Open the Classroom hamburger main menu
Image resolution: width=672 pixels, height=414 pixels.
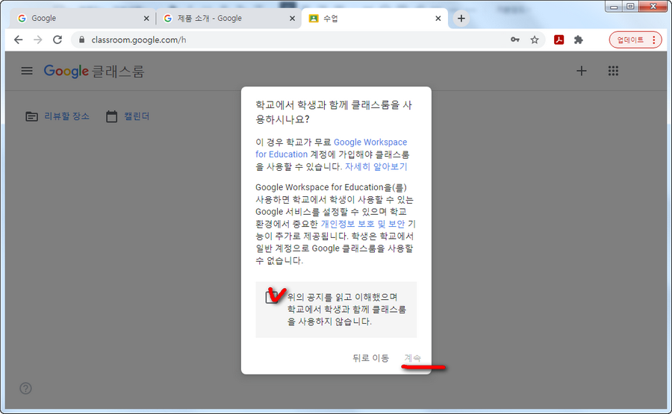(27, 71)
